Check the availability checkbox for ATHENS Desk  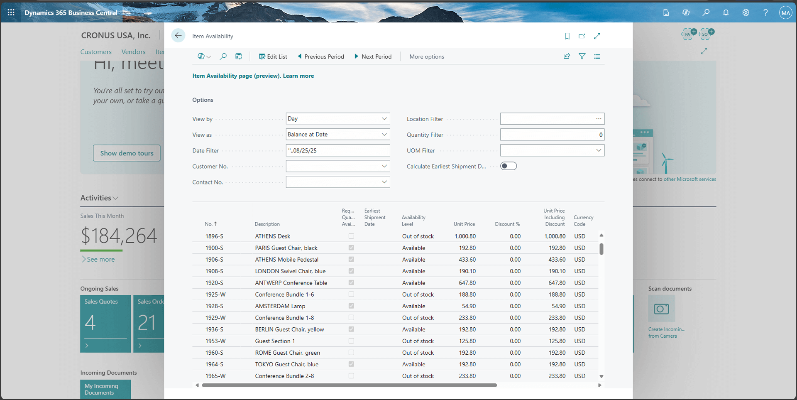(x=351, y=236)
